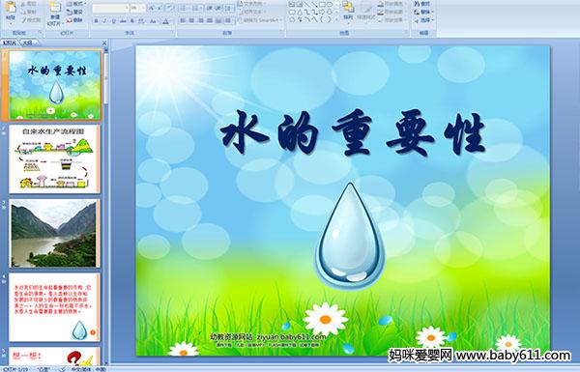Screen dimensions: 580x372
Task: Click the Increase Font Size icon
Action: (x=152, y=8)
